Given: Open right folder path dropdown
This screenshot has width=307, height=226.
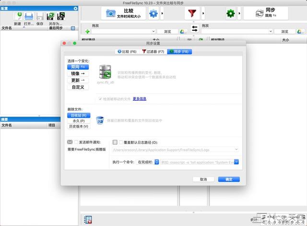Looking at the screenshot, I should click(x=271, y=31).
